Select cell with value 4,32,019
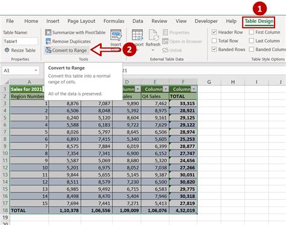Viewport: 286px width, 225px height. [183, 211]
